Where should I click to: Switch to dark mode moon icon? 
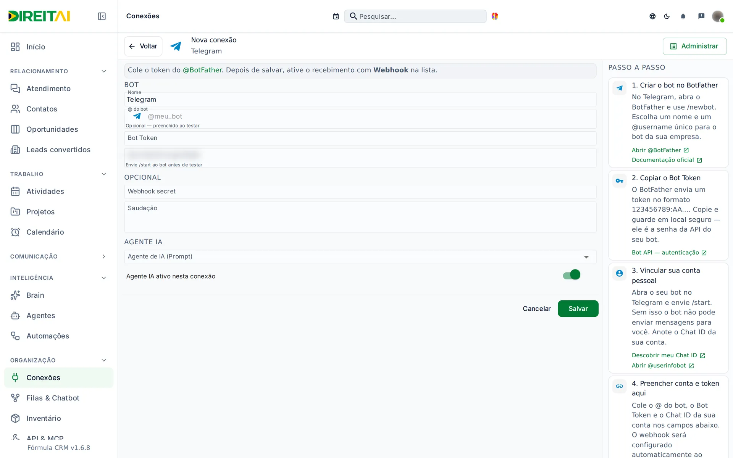coord(667,16)
